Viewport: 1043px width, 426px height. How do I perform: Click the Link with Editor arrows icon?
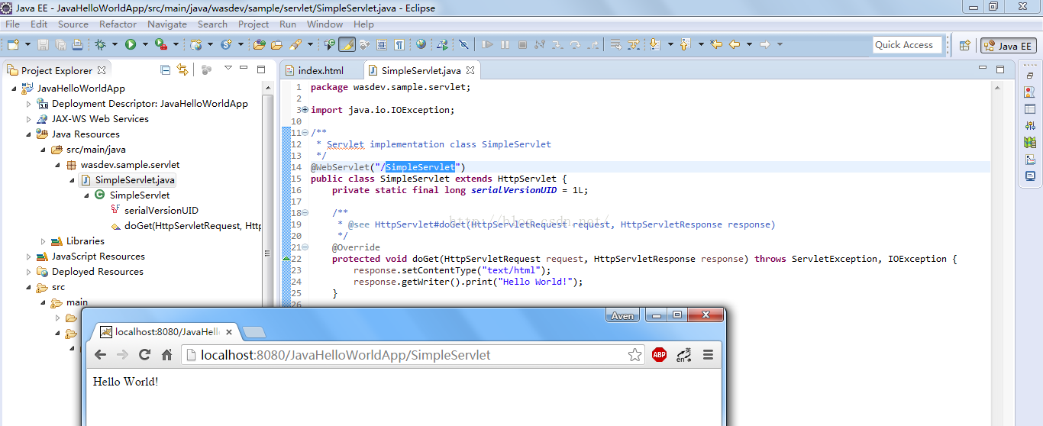[x=182, y=69]
